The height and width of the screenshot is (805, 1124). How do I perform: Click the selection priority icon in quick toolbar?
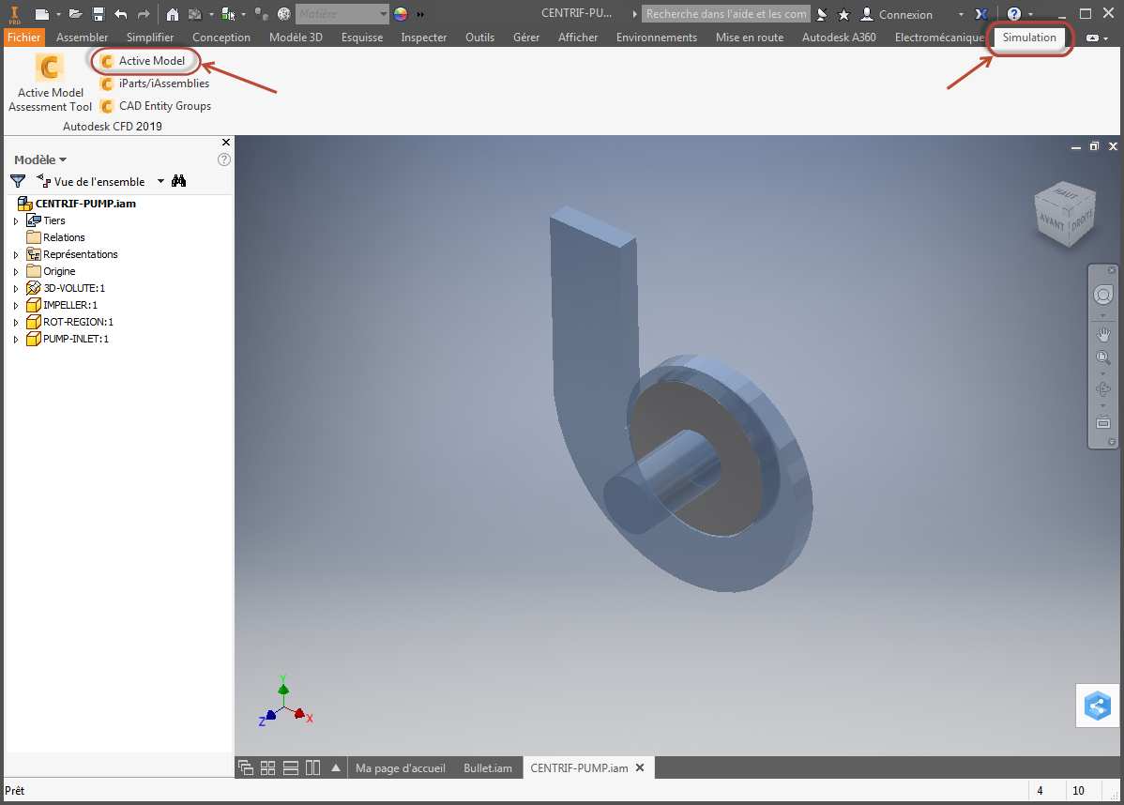(x=229, y=14)
